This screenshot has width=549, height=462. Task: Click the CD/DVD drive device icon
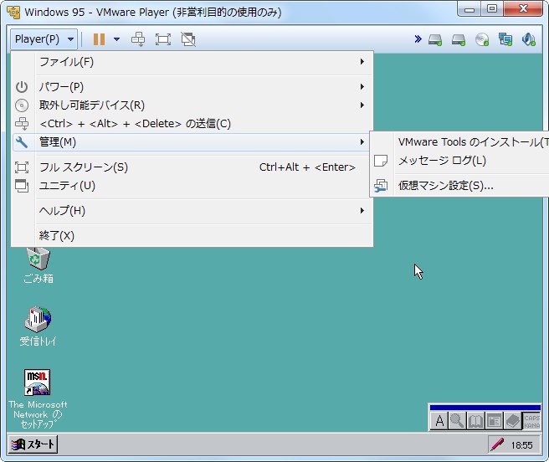tap(482, 39)
